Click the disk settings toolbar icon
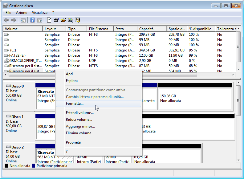244x179 pixels. pyautogui.click(x=78, y=20)
